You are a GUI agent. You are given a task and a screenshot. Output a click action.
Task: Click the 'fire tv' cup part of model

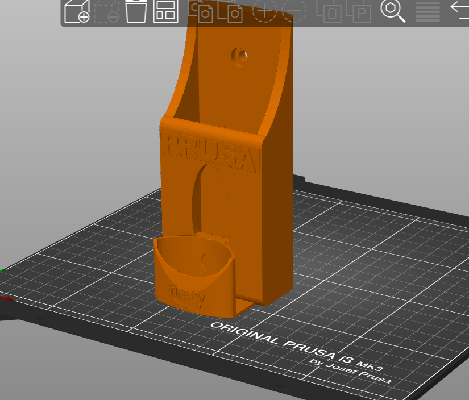coord(194,277)
